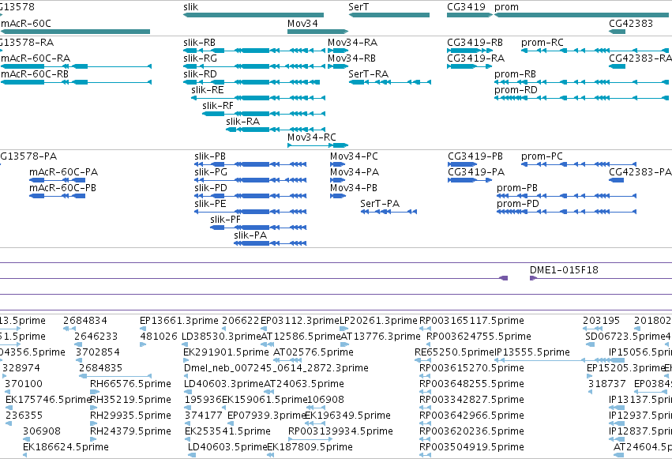Select transcript CG3419-RA
Image resolution: width=672 pixels, height=459 pixels.
(470, 66)
